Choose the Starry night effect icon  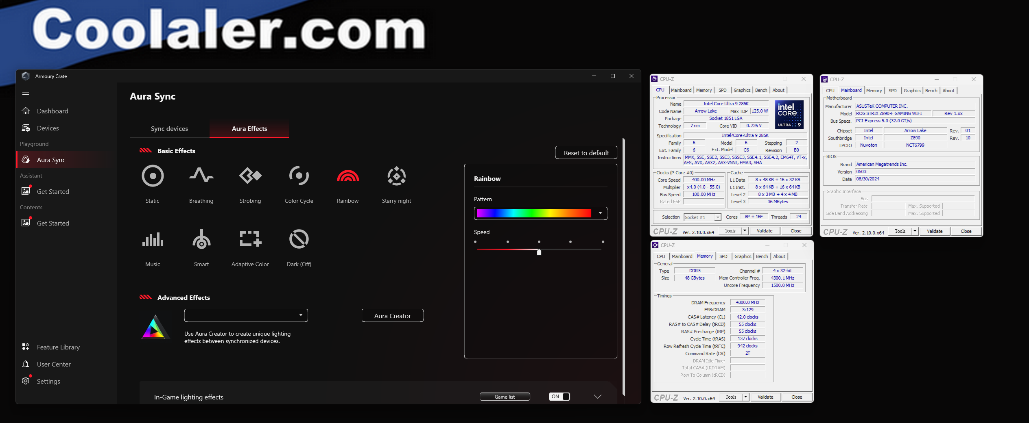click(397, 176)
